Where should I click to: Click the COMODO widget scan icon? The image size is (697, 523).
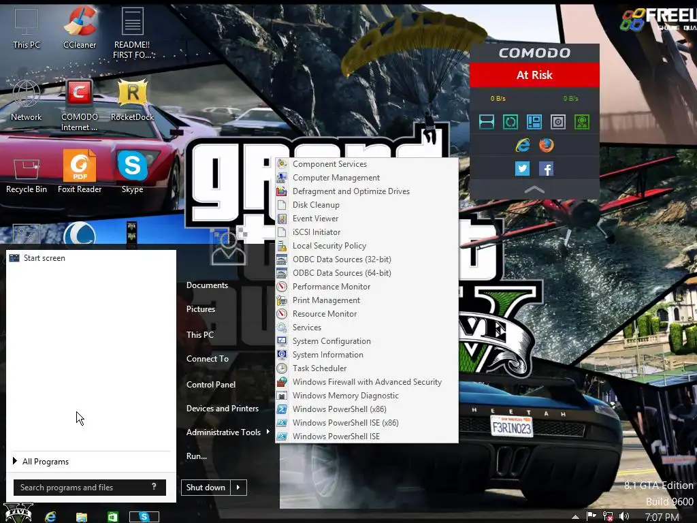coord(486,122)
